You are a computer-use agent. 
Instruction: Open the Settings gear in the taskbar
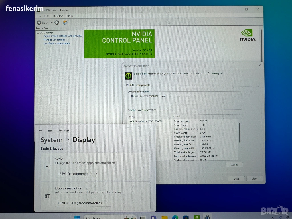coord(207,217)
